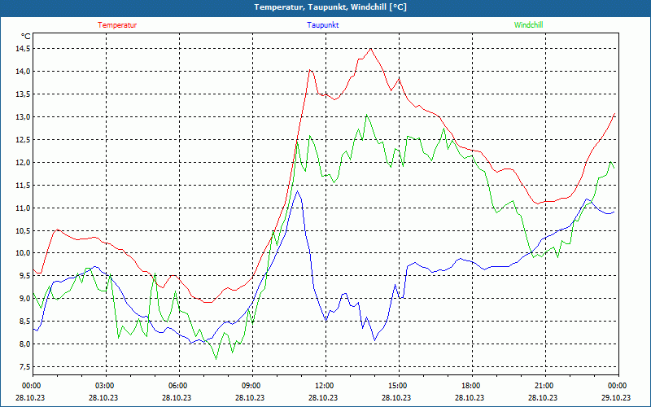Click the highest peak of the red temperature curve

click(371, 49)
